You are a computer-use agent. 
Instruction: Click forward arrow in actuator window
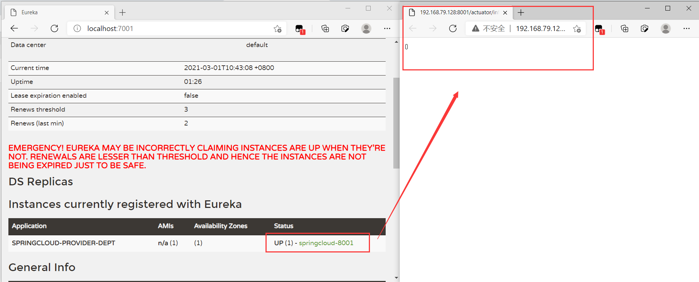point(433,28)
